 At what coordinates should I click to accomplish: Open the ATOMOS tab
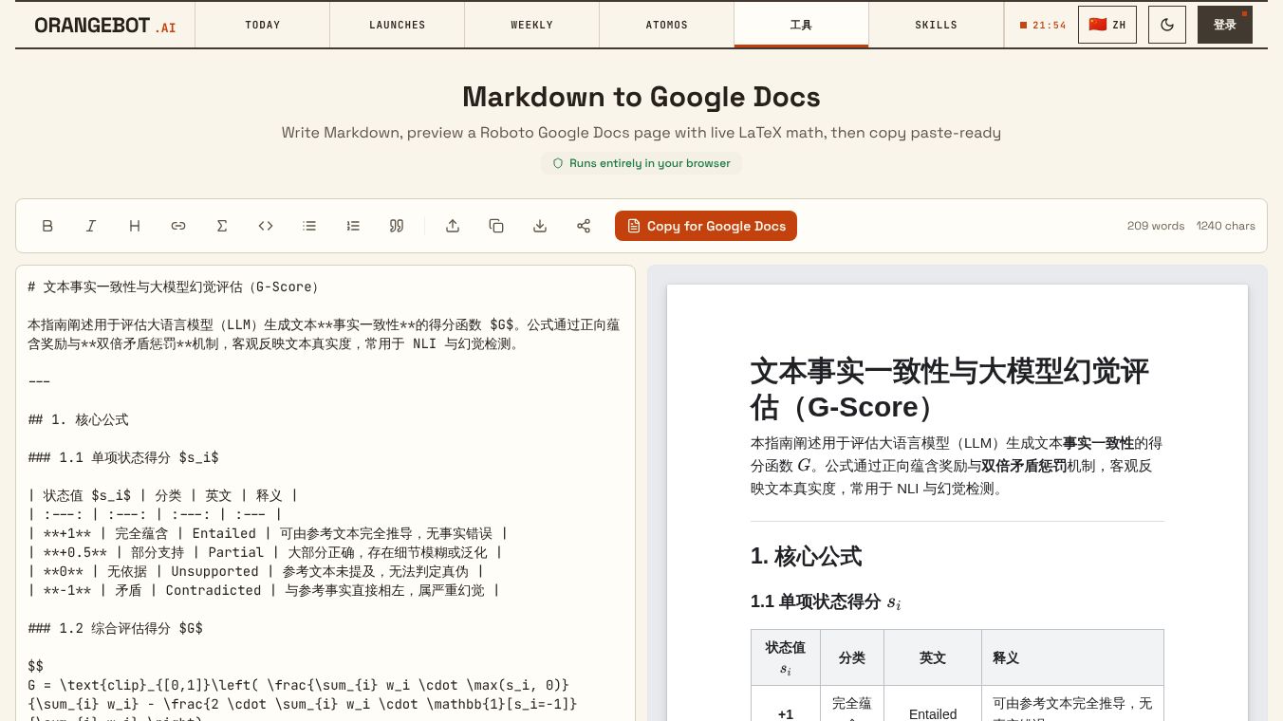point(667,25)
